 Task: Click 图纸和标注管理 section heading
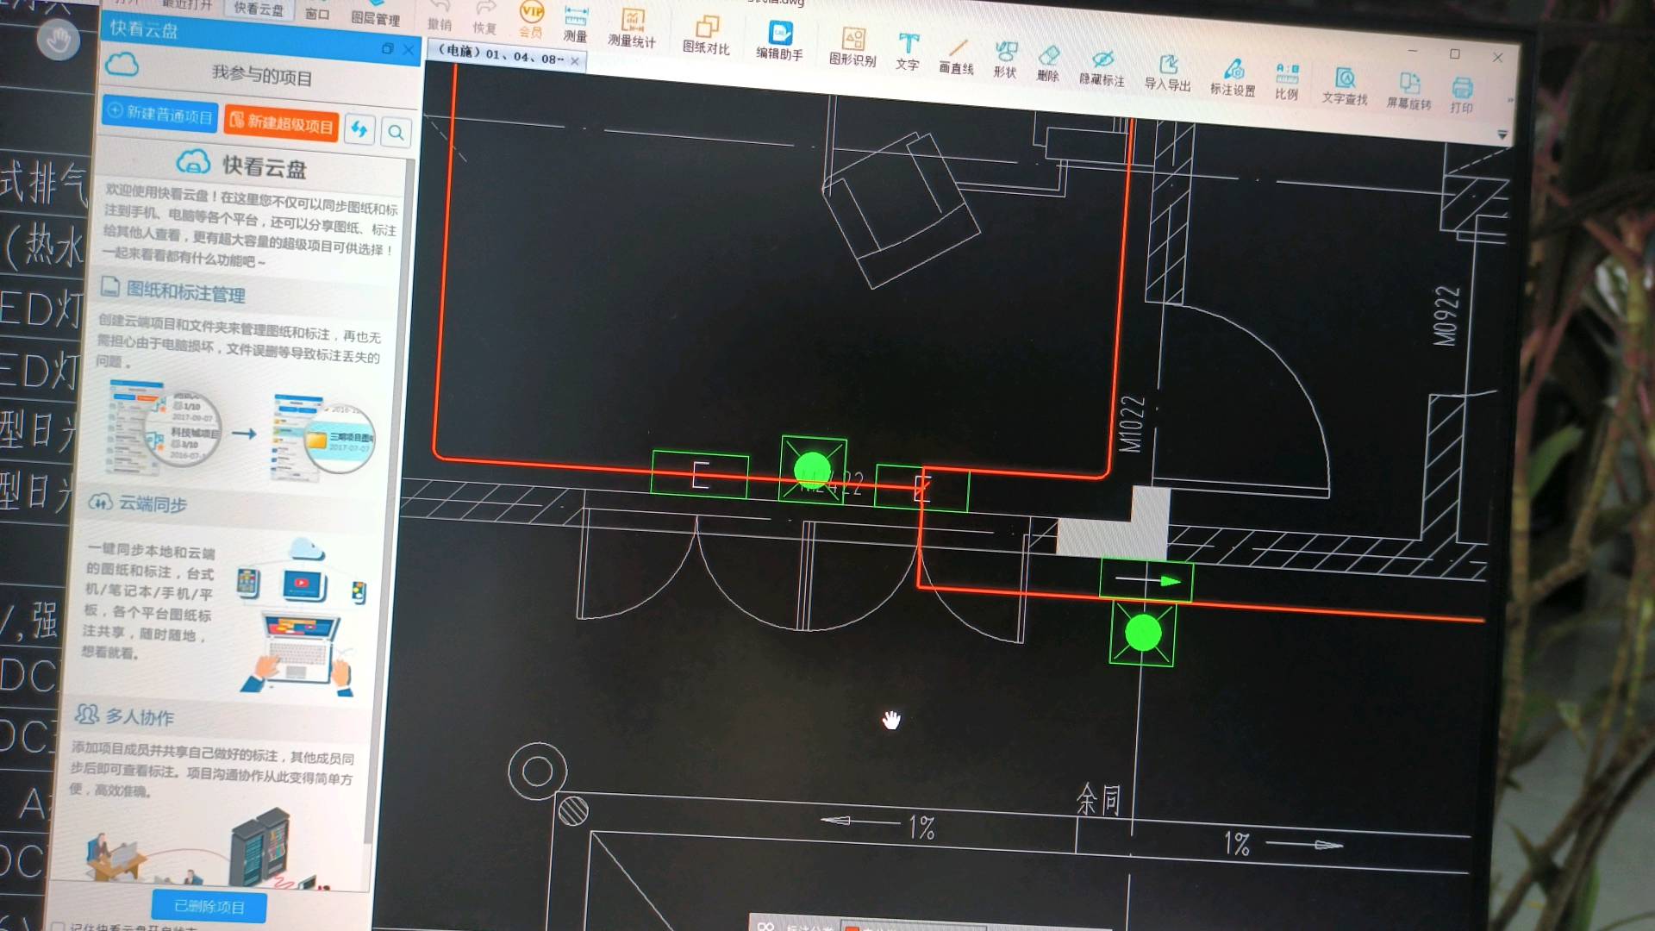[185, 291]
